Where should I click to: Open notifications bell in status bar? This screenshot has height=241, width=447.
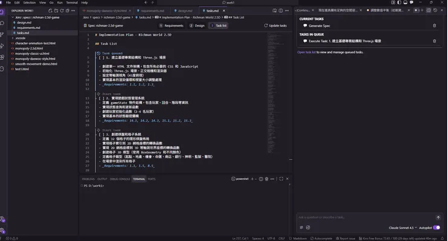coord(442,239)
